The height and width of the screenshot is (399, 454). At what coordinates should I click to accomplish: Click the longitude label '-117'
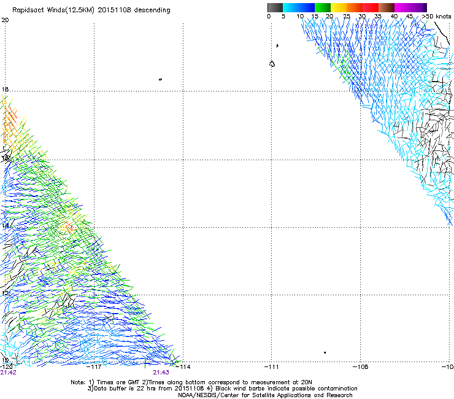tap(94, 366)
